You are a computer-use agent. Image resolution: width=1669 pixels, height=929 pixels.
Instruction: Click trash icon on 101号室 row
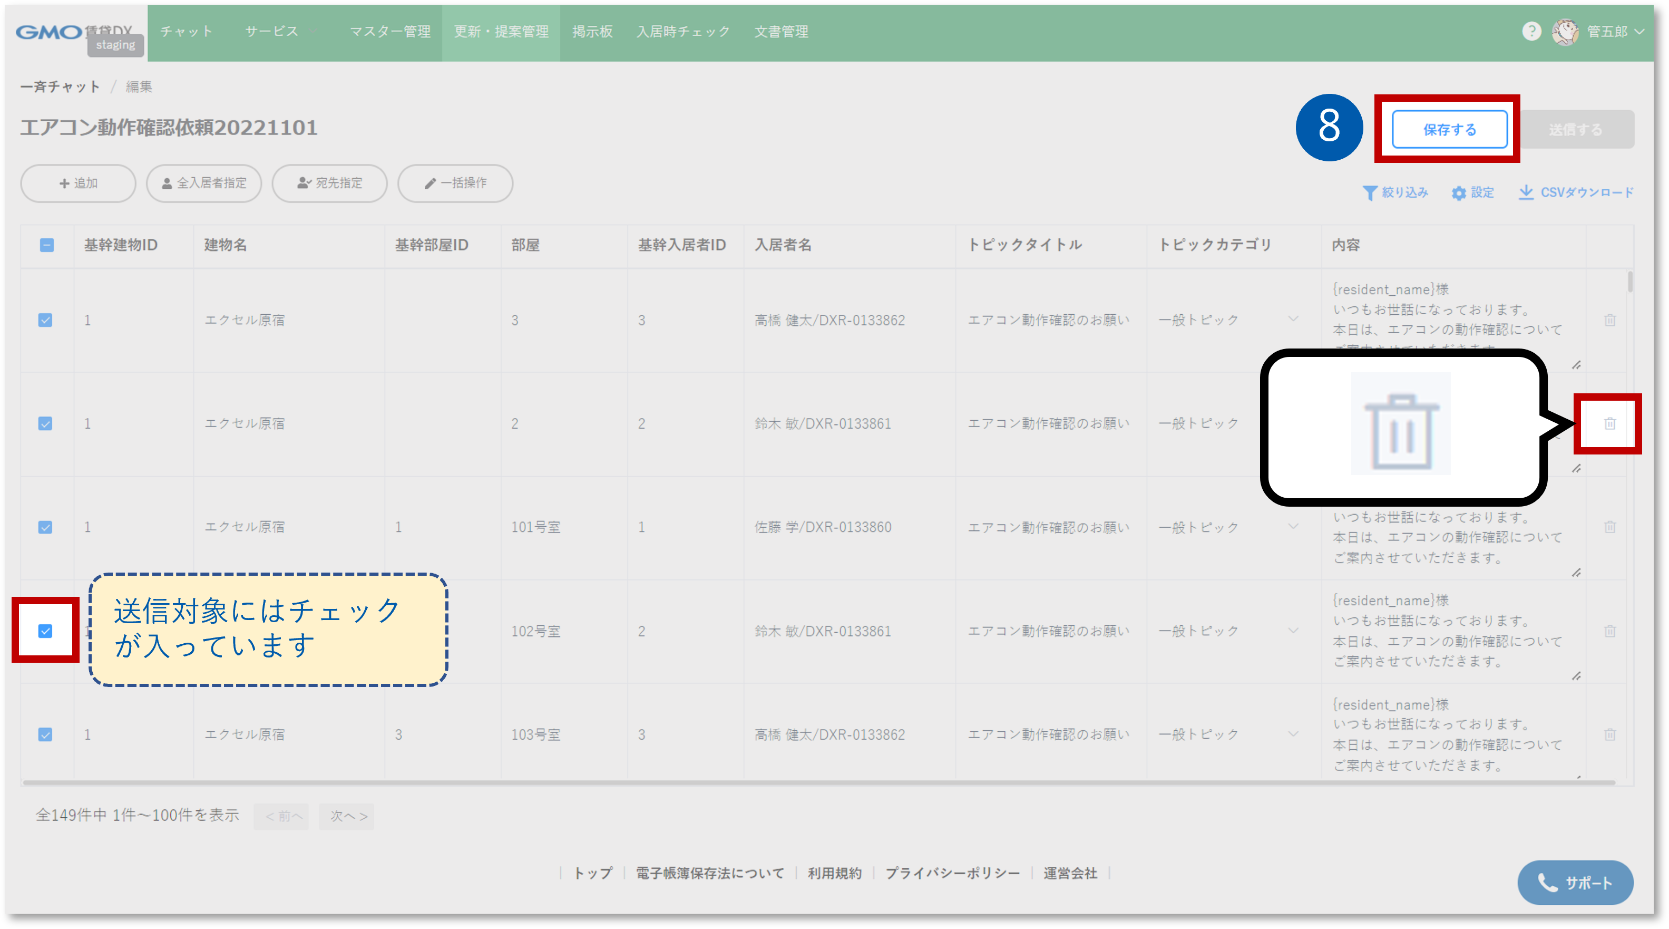click(1609, 527)
